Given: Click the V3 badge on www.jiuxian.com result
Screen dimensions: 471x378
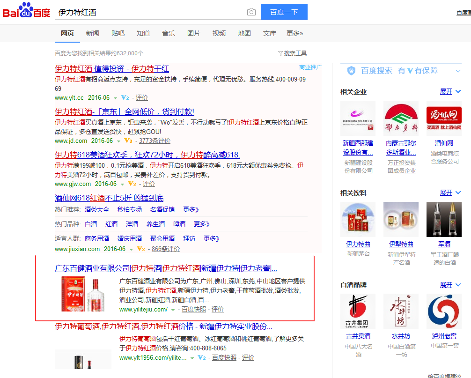Looking at the screenshot, I should pos(141,249).
